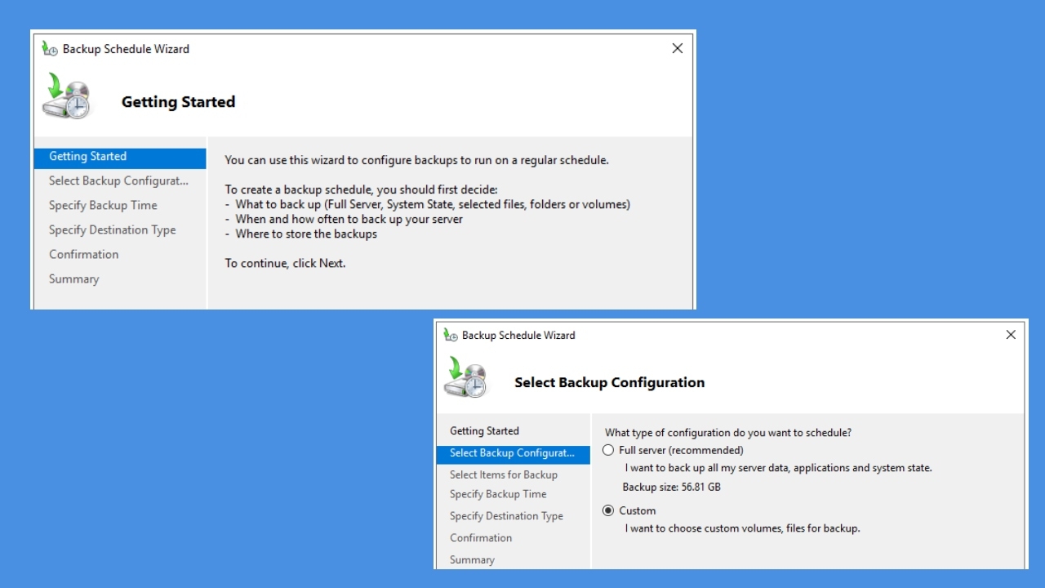Select the Full server (recommended) radio option
Image resolution: width=1045 pixels, height=588 pixels.
(608, 450)
